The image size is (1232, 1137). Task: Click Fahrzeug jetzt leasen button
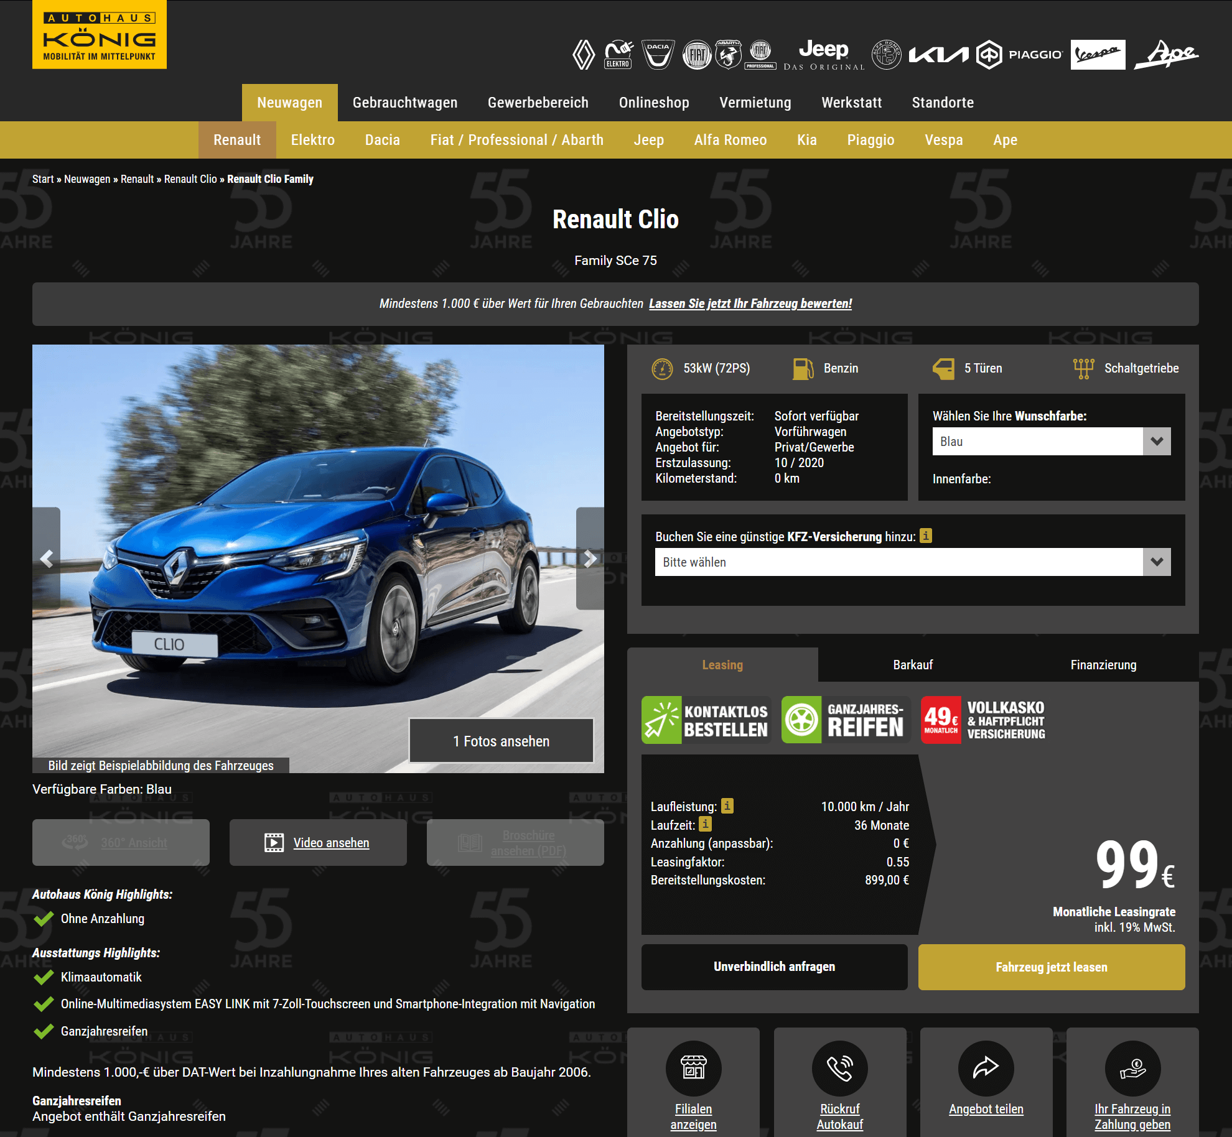click(x=1052, y=967)
